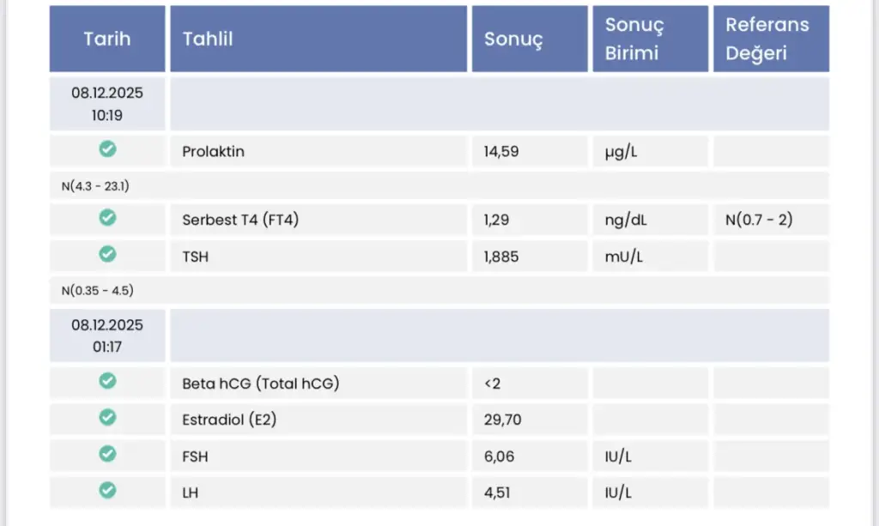The width and height of the screenshot is (879, 526).
Task: Click the Tarih column header
Action: tap(107, 39)
